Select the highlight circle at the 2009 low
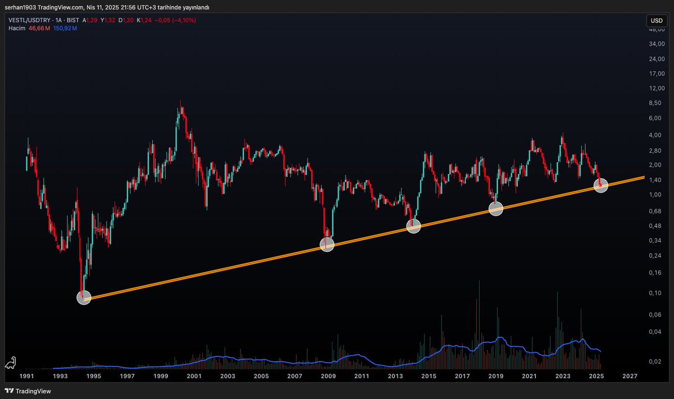Image resolution: width=674 pixels, height=399 pixels. (326, 244)
